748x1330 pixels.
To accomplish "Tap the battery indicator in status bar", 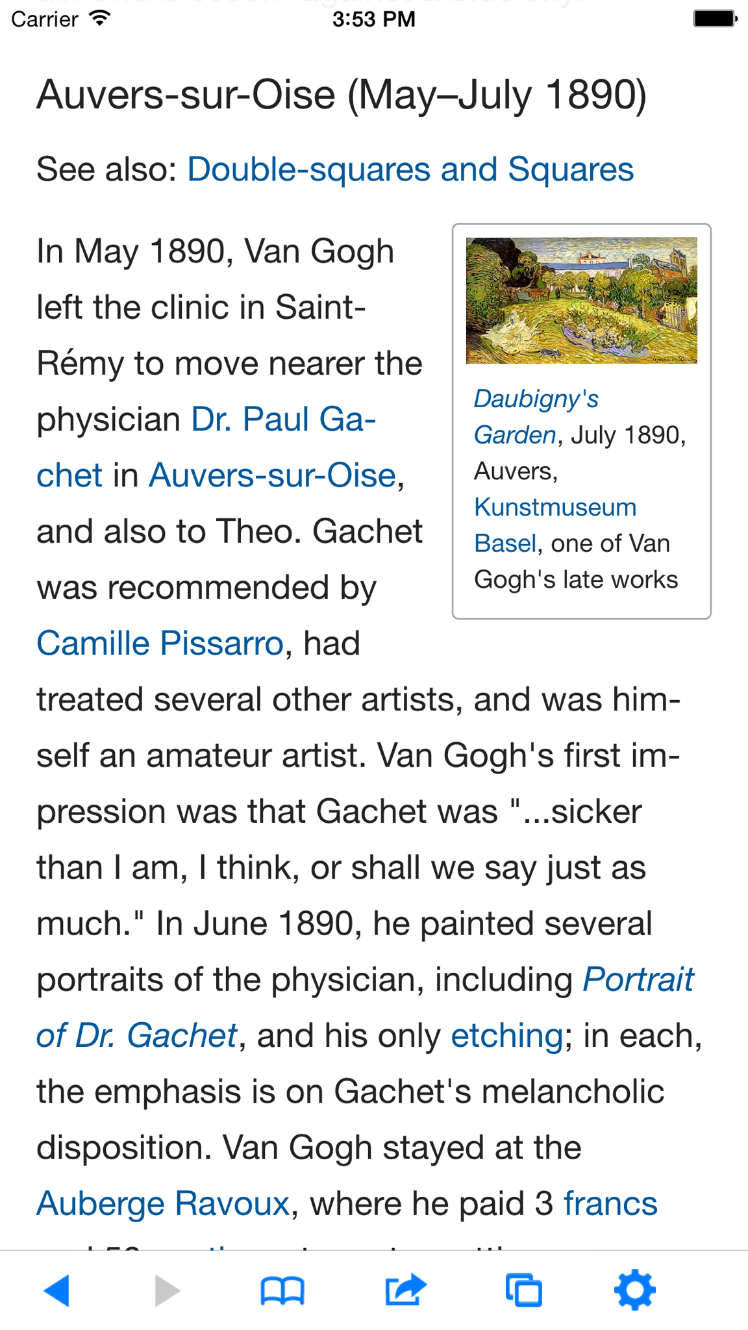I will click(x=716, y=19).
